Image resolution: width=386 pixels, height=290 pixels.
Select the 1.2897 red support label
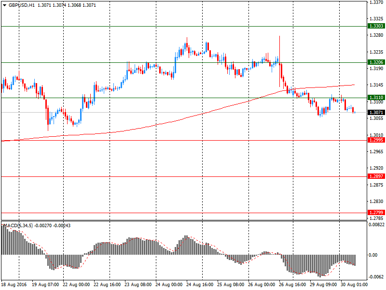tap(376, 176)
